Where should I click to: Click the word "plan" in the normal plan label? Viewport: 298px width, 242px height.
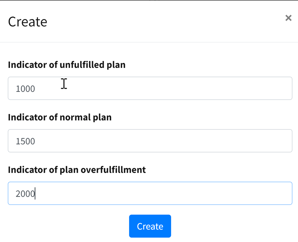click(x=102, y=117)
